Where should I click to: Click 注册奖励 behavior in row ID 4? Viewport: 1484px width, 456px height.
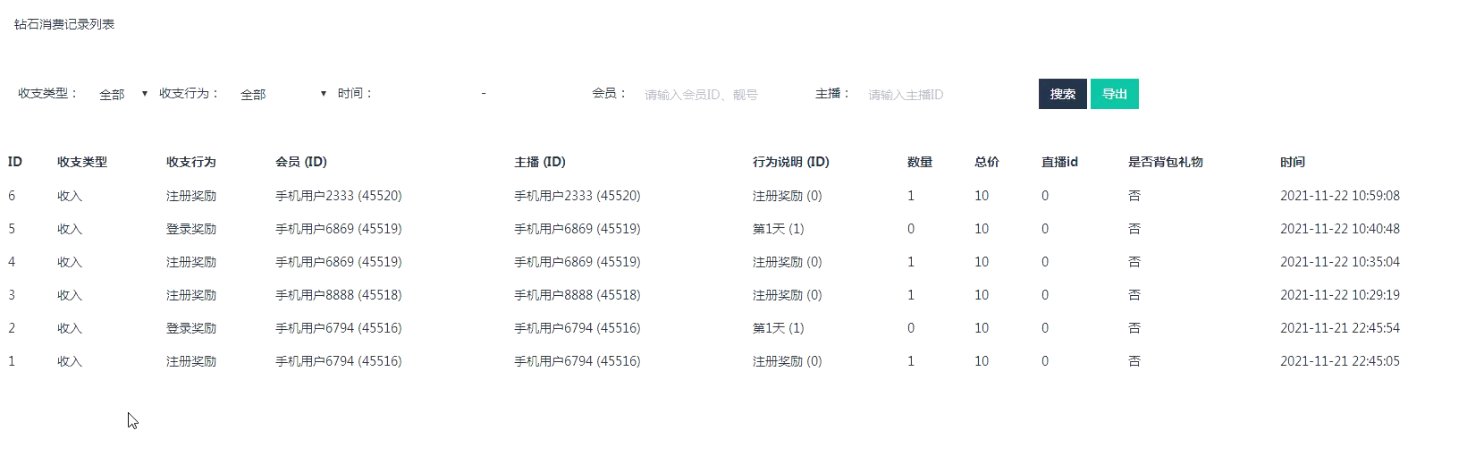tap(191, 261)
